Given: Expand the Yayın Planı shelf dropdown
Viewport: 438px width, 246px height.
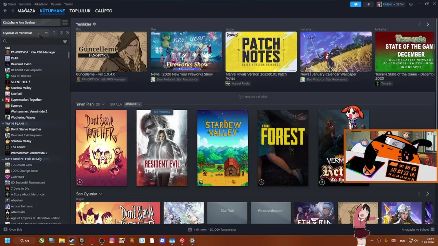Looking at the screenshot, I should (x=103, y=104).
